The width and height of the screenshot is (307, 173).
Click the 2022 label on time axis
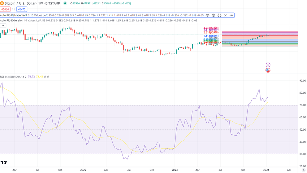(83, 170)
